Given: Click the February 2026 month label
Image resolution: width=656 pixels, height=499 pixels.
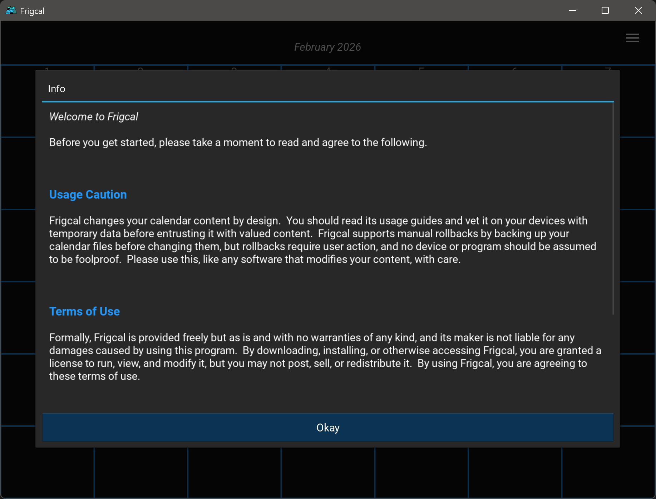Looking at the screenshot, I should [x=327, y=47].
